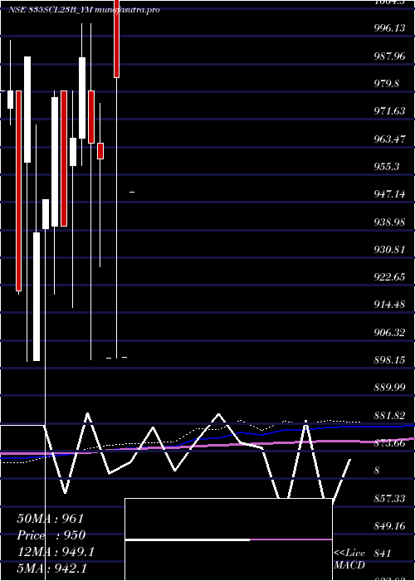The height and width of the screenshot is (581, 415).
Task: Click the 881.82 price axis label
Action: (389, 415)
